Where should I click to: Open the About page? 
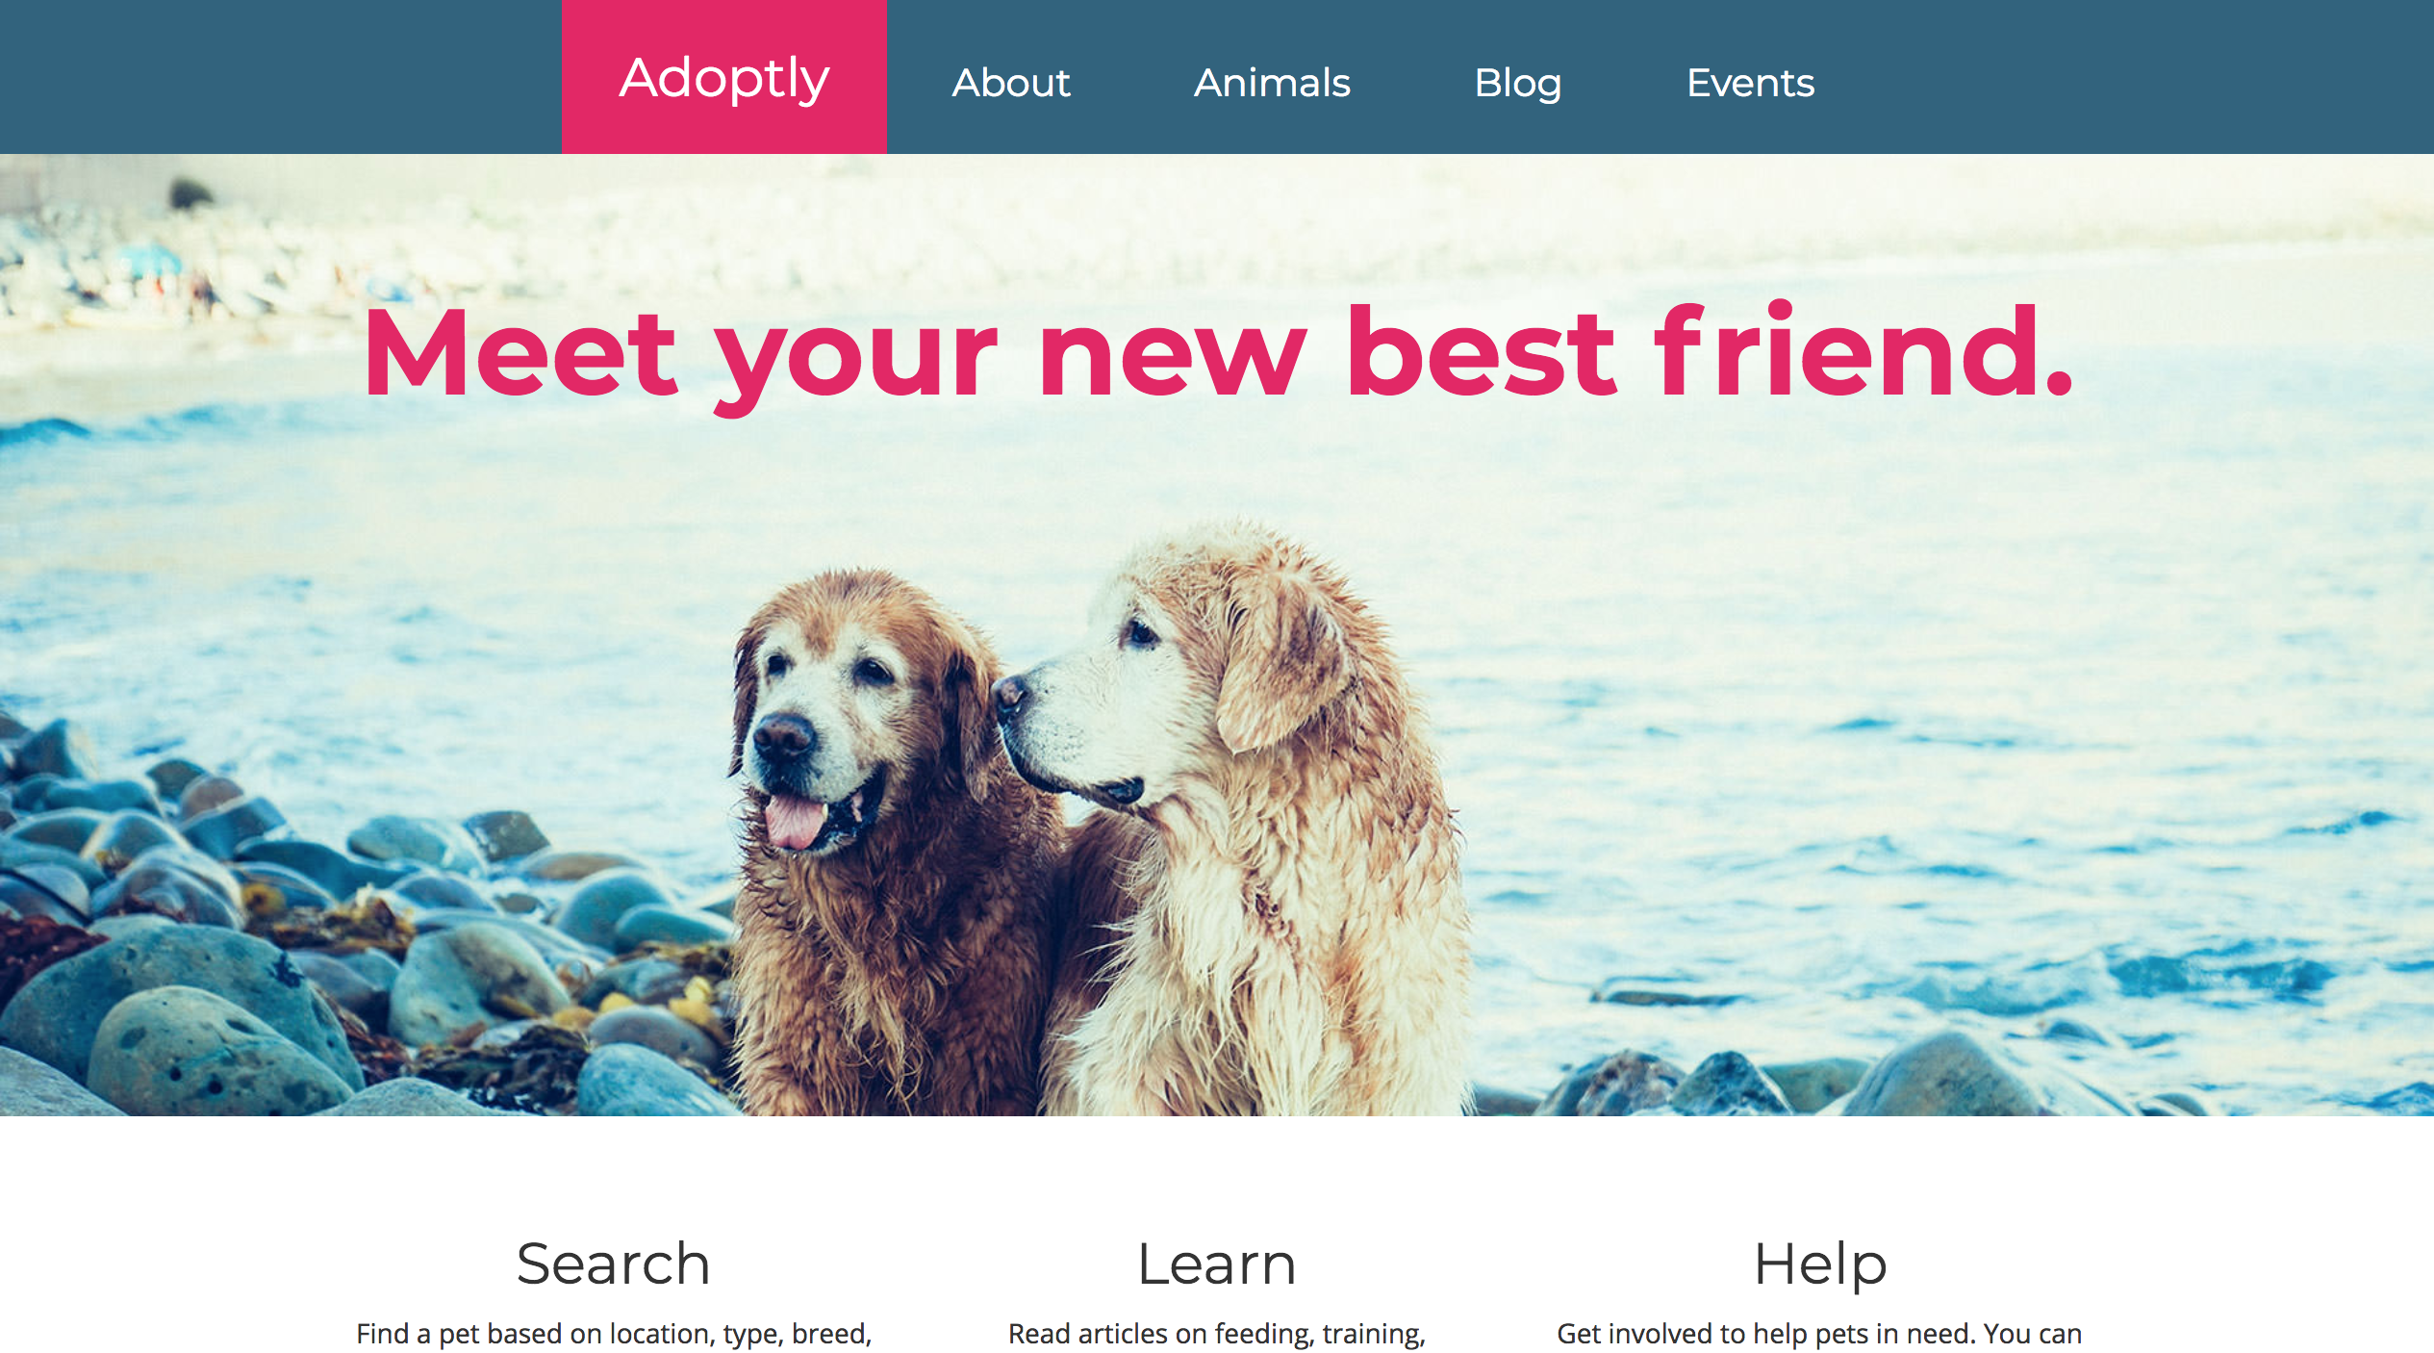tap(1011, 83)
